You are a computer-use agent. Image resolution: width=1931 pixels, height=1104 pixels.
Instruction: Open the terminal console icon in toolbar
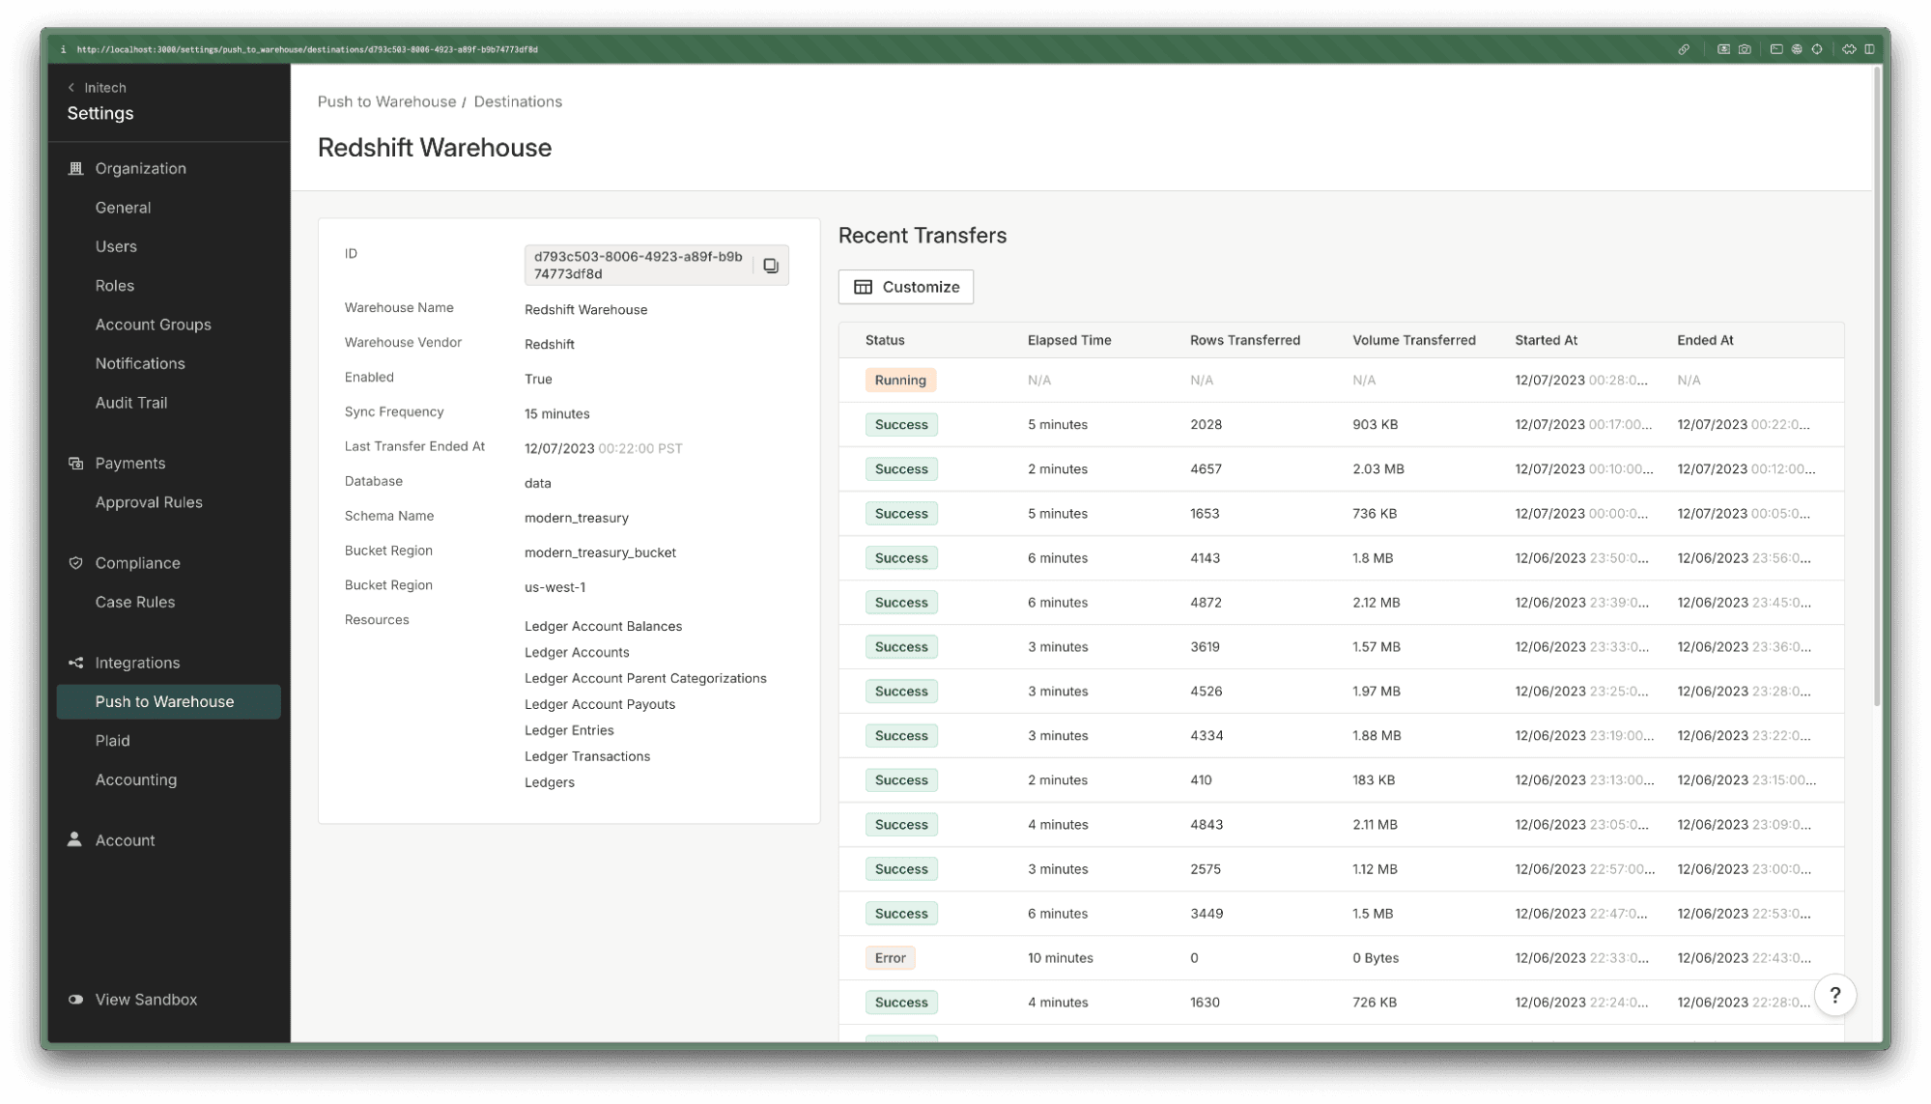pos(1775,49)
